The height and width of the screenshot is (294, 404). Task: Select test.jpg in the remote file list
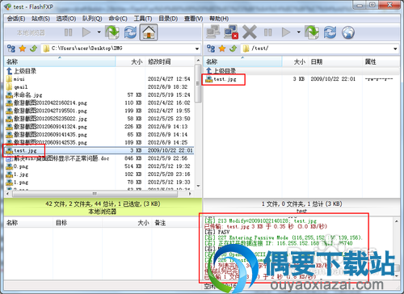pyautogui.click(x=225, y=79)
